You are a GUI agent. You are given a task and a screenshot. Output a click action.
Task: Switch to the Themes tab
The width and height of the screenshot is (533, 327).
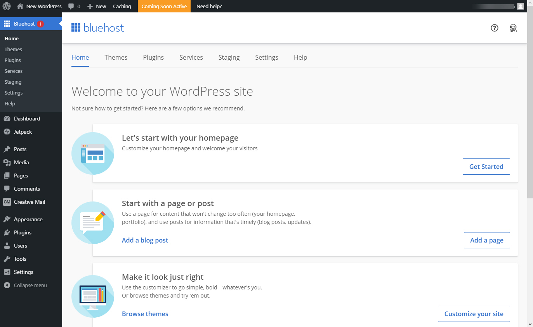116,57
